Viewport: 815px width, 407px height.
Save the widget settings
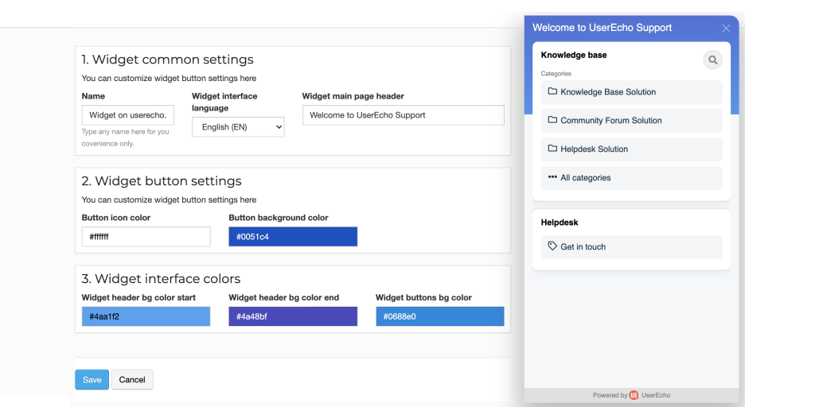coord(92,379)
